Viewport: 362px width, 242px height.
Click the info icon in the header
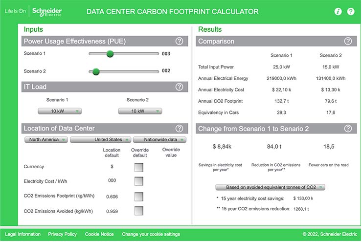(338, 12)
